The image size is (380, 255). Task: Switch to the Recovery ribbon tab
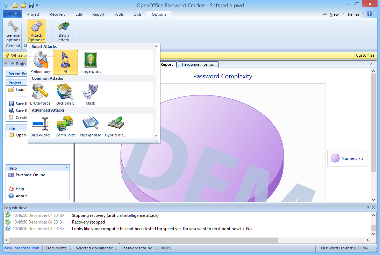[x=57, y=14]
